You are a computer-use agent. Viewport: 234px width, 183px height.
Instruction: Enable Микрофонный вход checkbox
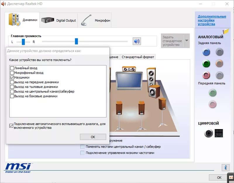12,73
